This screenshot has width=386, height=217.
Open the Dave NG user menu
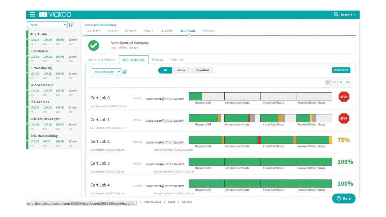point(347,15)
